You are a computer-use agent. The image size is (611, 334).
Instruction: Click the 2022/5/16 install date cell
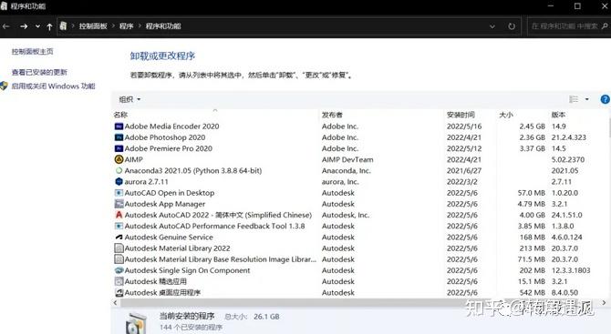[464, 127]
